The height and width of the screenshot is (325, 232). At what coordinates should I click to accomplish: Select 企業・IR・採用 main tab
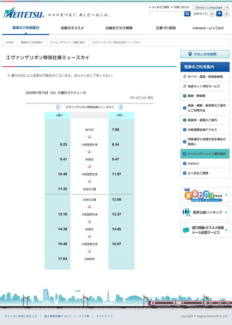165,28
